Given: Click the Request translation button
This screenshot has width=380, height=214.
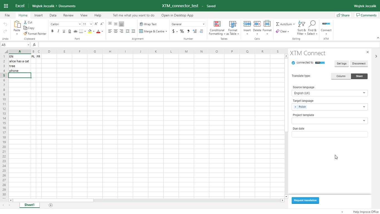Looking at the screenshot, I should click(305, 200).
